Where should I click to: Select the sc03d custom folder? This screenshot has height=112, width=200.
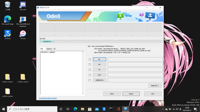coord(7,93)
